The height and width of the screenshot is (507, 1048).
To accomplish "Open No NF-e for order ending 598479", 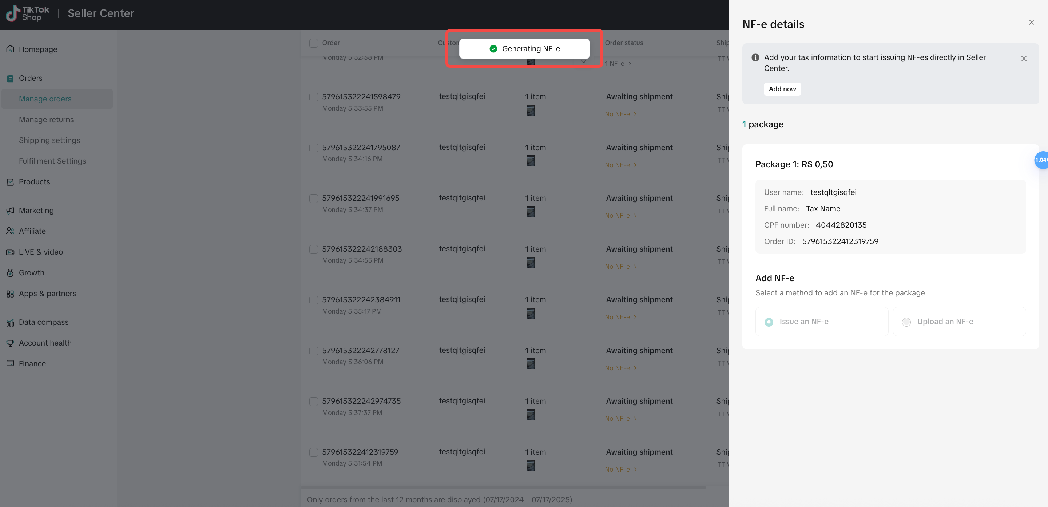I will (620, 114).
